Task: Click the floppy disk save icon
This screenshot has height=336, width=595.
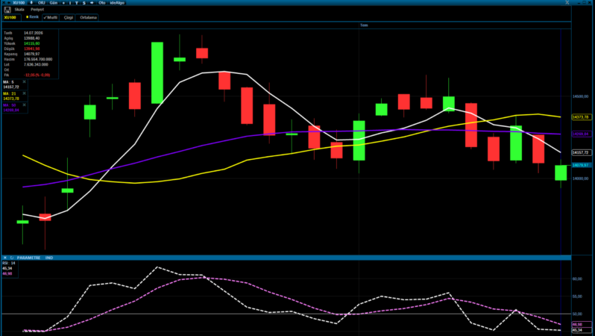Action: (x=7, y=10)
